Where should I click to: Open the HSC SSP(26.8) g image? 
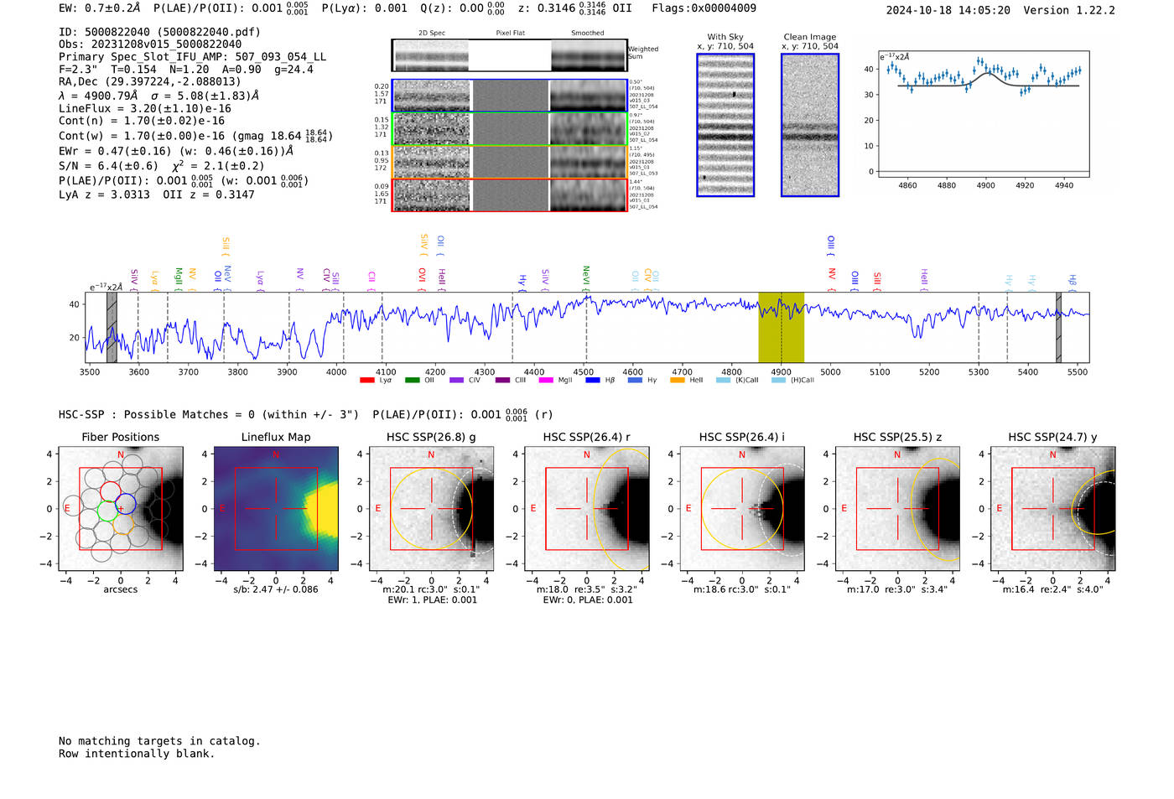tap(431, 509)
